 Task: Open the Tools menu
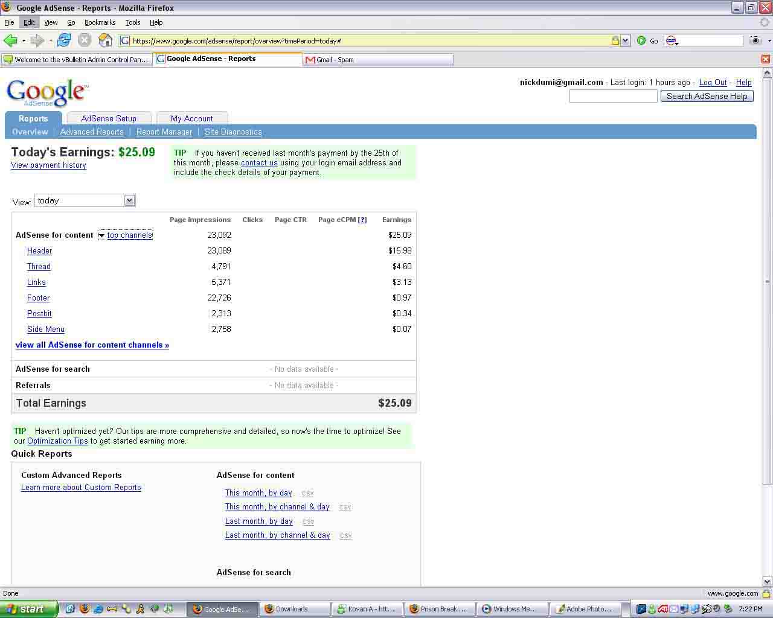pyautogui.click(x=133, y=22)
